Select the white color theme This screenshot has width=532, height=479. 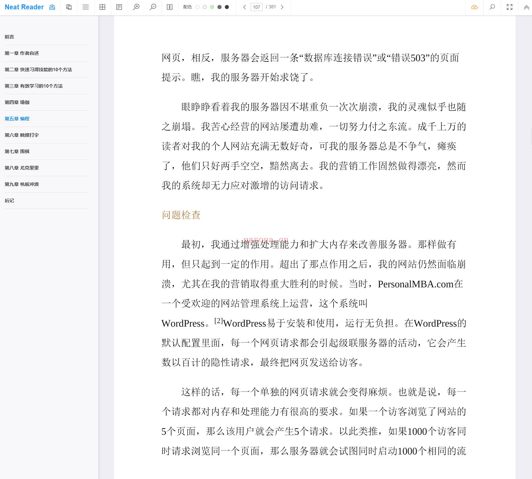tap(197, 7)
